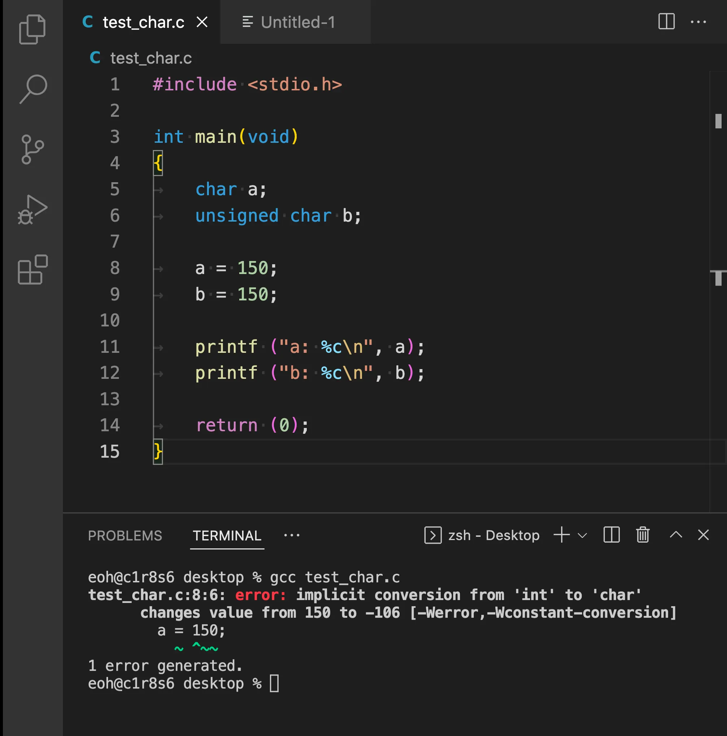
Task: Split the editor to the right
Action: point(666,22)
